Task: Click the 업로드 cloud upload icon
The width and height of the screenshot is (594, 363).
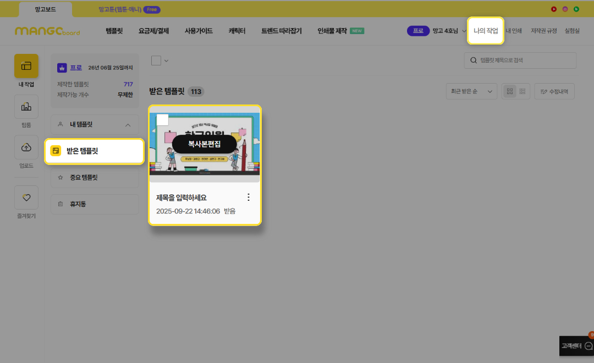Action: [x=26, y=147]
